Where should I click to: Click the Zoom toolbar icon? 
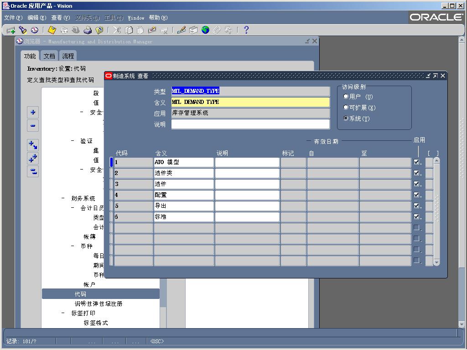tap(193, 30)
